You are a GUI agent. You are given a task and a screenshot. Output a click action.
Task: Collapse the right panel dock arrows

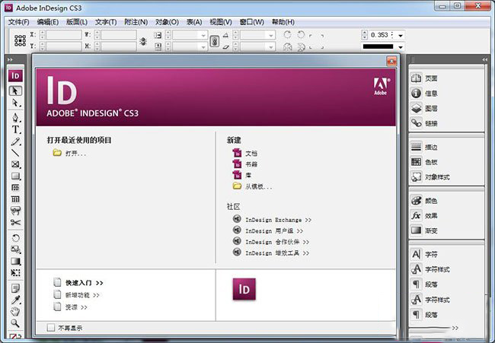tap(485, 59)
